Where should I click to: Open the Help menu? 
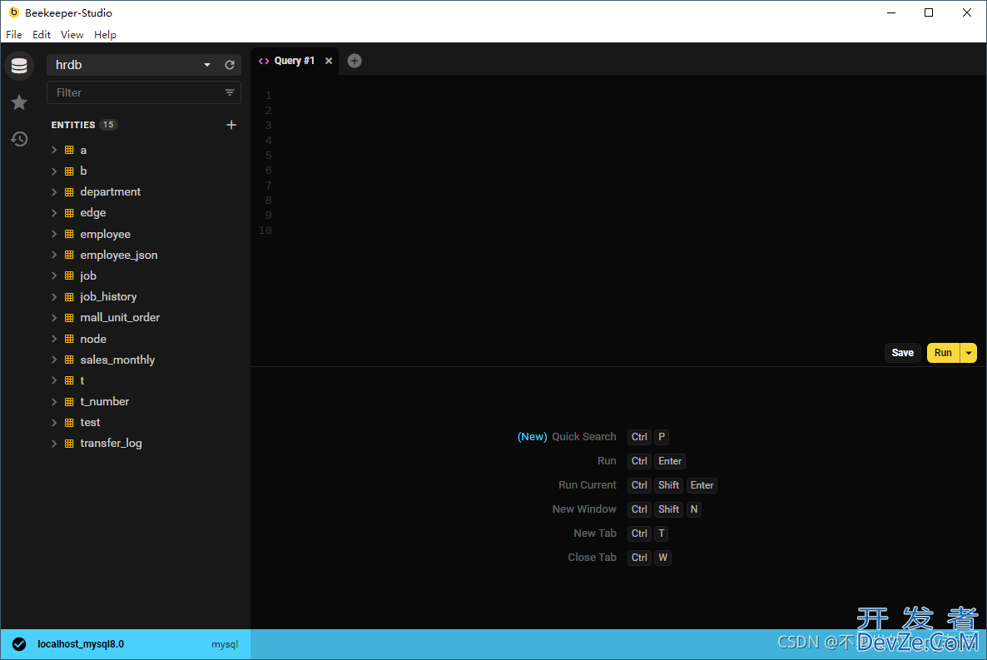click(105, 35)
